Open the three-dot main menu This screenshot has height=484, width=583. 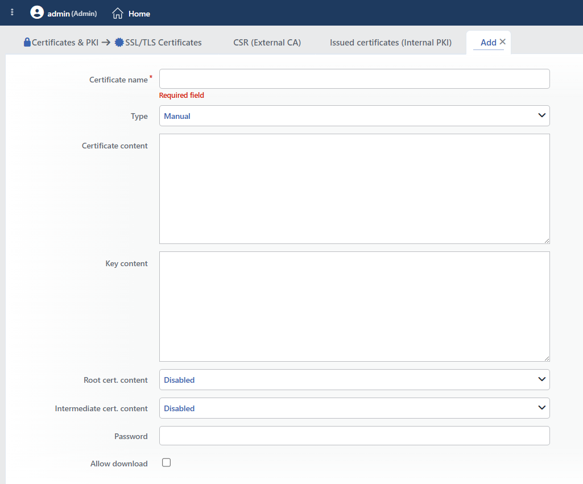click(13, 13)
